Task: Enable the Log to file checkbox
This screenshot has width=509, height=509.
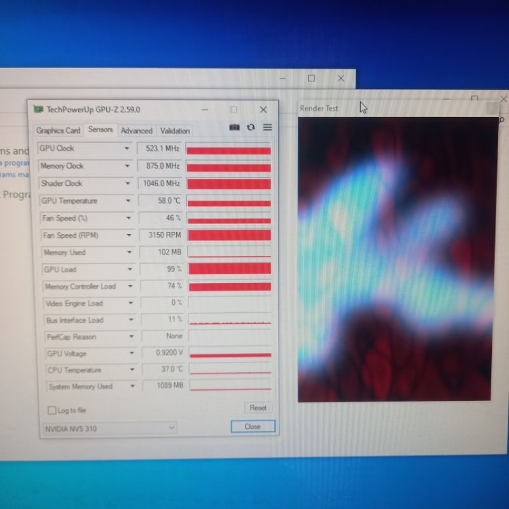Action: 52,410
